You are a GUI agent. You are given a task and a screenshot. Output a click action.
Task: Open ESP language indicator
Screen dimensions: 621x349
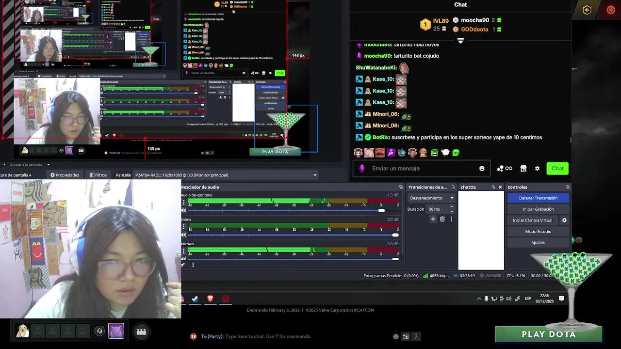[528, 299]
